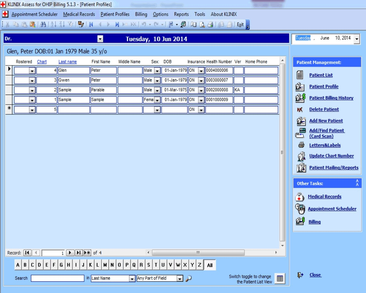This screenshot has width=366, height=293.
Task: Click the Close link
Action: point(315,275)
